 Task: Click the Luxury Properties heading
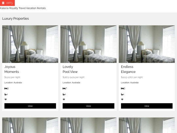(15, 18)
